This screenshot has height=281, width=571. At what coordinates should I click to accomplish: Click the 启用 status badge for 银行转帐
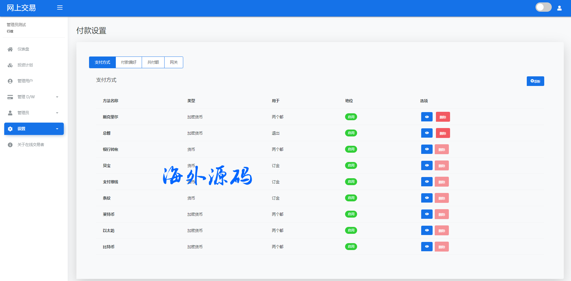tap(351, 149)
